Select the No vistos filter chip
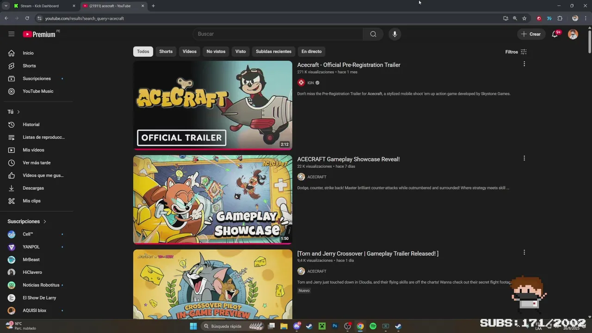Image resolution: width=592 pixels, height=333 pixels. point(216,51)
